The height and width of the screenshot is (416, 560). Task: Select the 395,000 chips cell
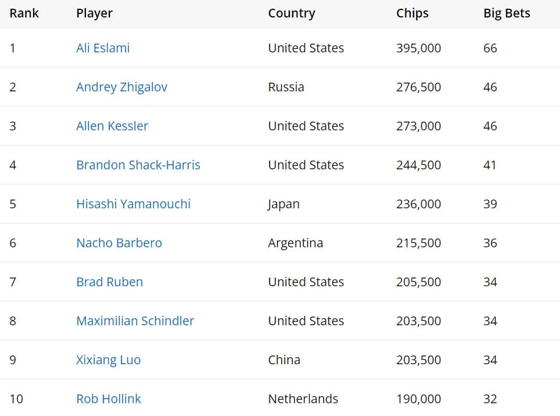418,48
